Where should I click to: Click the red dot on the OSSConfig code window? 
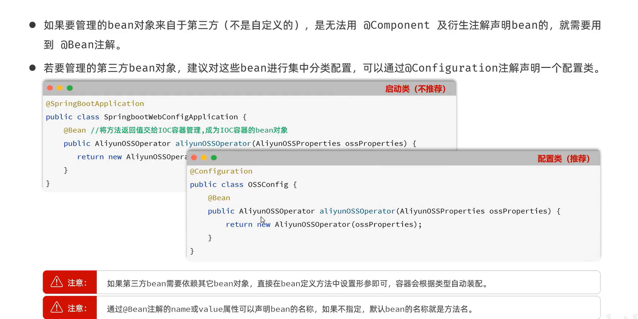[194, 158]
